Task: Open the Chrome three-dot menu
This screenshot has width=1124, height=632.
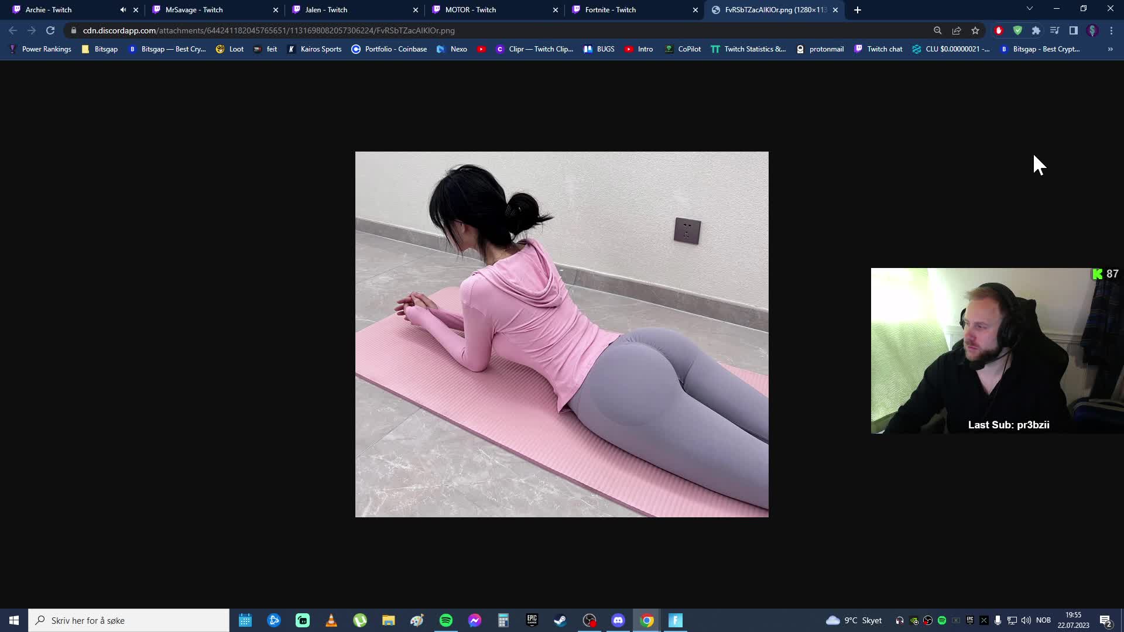Action: 1111,30
